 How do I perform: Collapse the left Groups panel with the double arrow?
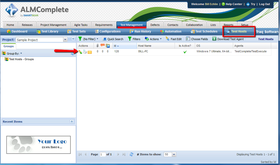[x=73, y=39]
